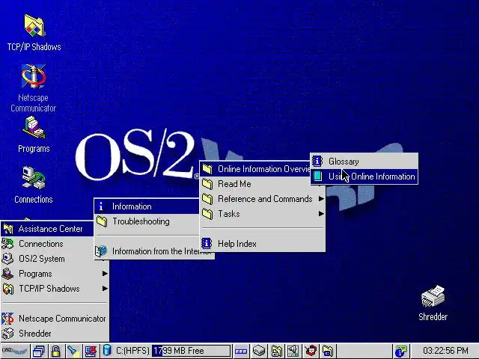Expand the TCP/IP Shadows submenu arrow
The image size is (479, 359).
tap(105, 289)
